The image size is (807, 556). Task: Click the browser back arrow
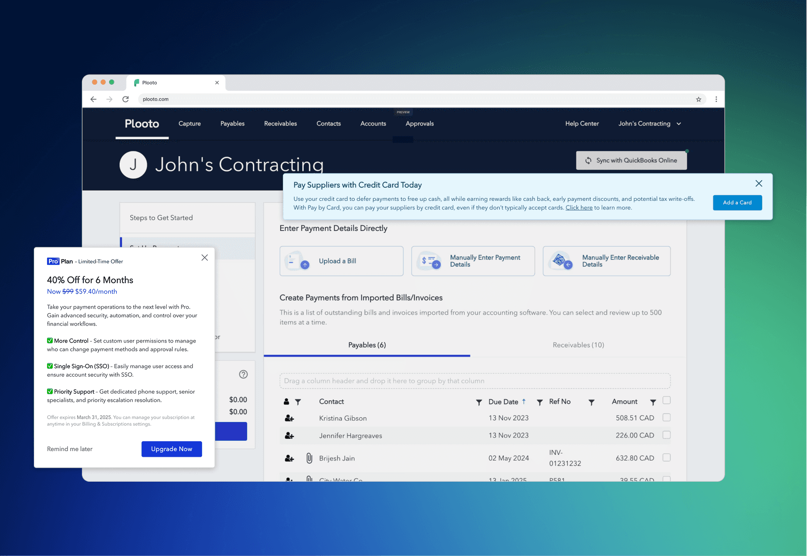[x=93, y=99]
